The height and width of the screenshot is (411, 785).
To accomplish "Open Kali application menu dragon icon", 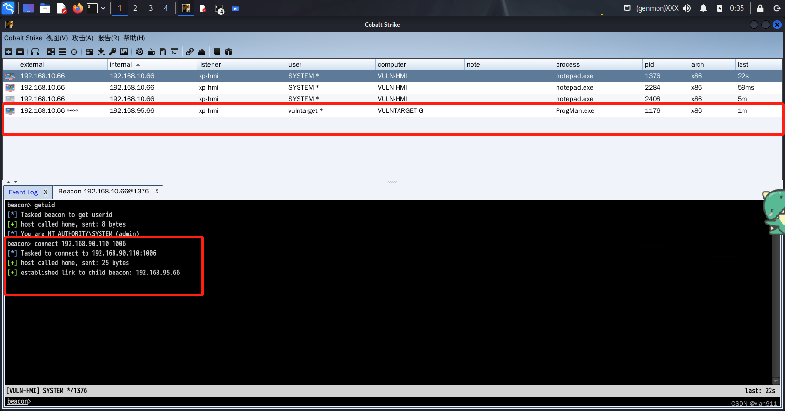I will click(x=9, y=8).
